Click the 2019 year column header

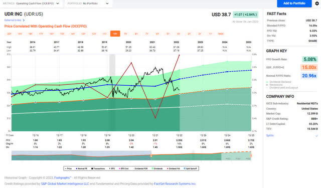[104, 42]
